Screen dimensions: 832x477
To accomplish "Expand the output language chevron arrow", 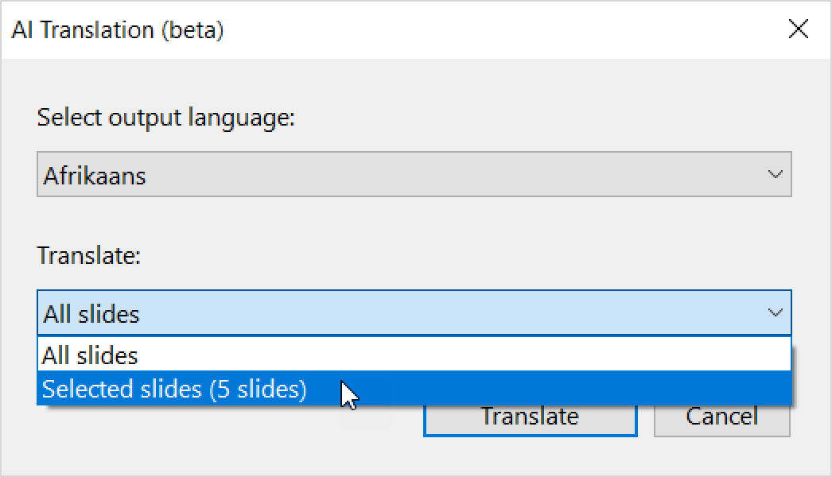I will tap(775, 175).
